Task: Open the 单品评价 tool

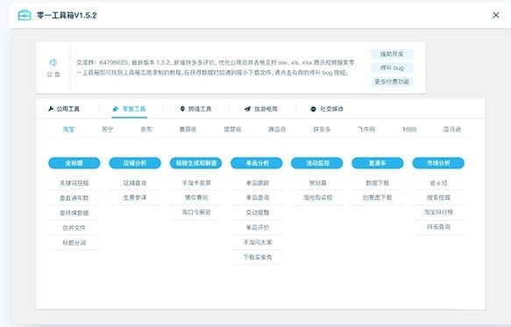Action: coord(258,227)
